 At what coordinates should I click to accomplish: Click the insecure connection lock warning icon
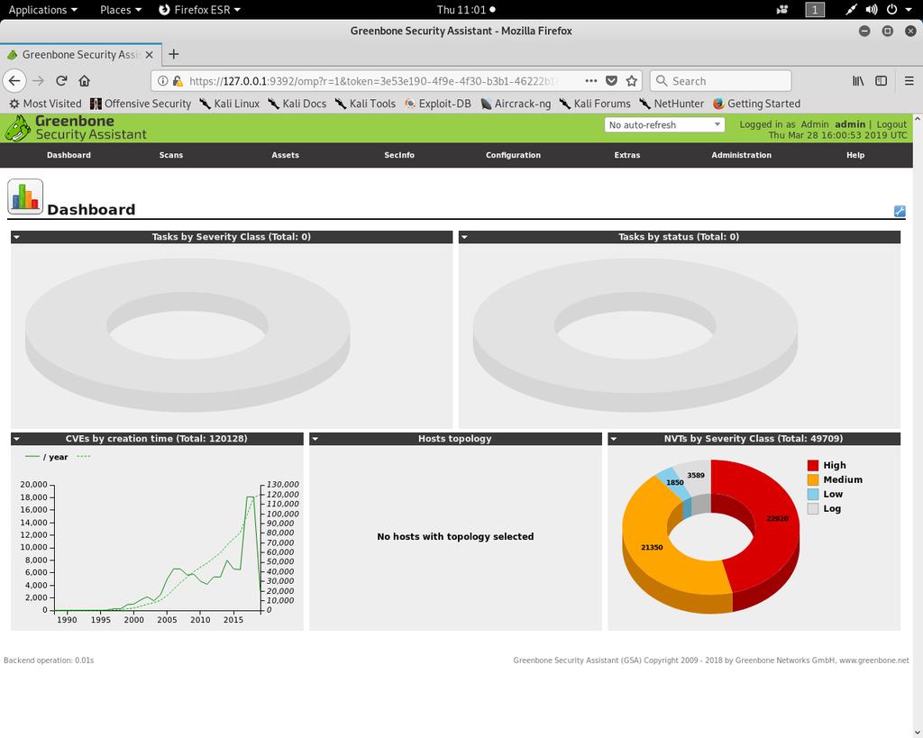[178, 80]
